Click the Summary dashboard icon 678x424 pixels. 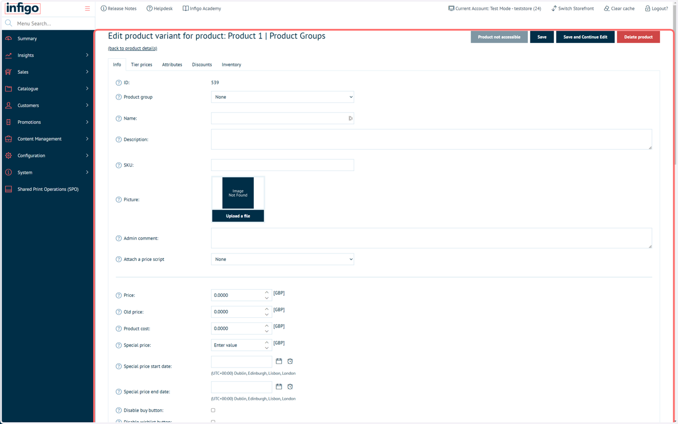[x=8, y=38]
